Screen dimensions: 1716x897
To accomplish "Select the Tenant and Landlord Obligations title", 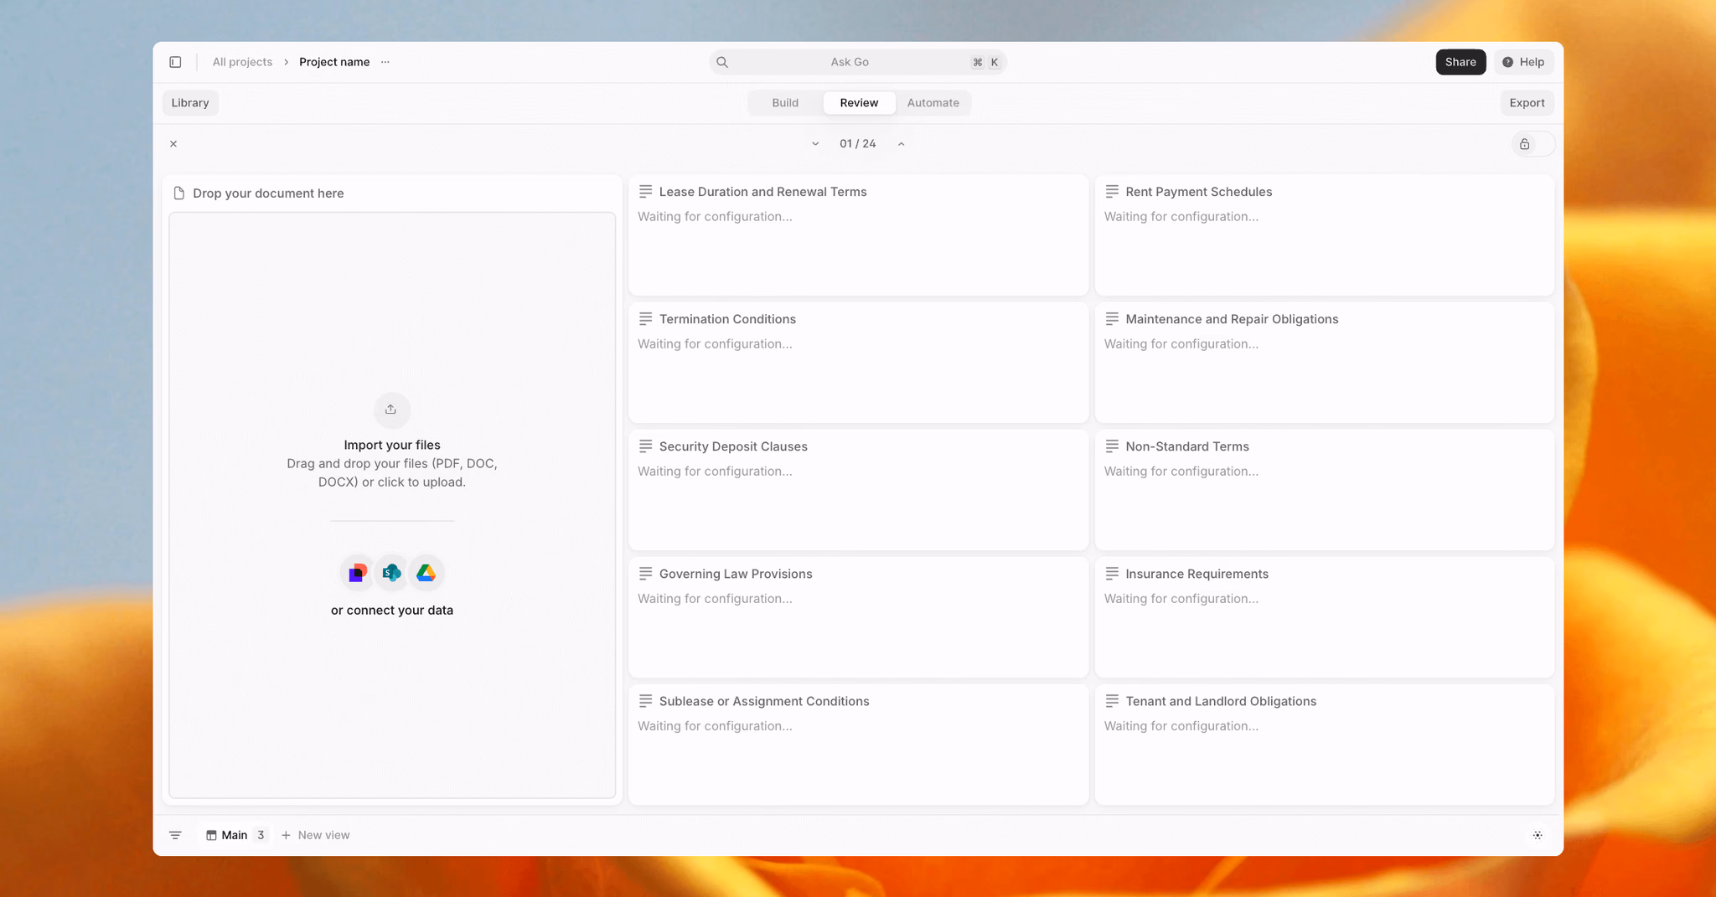I will 1221,701.
